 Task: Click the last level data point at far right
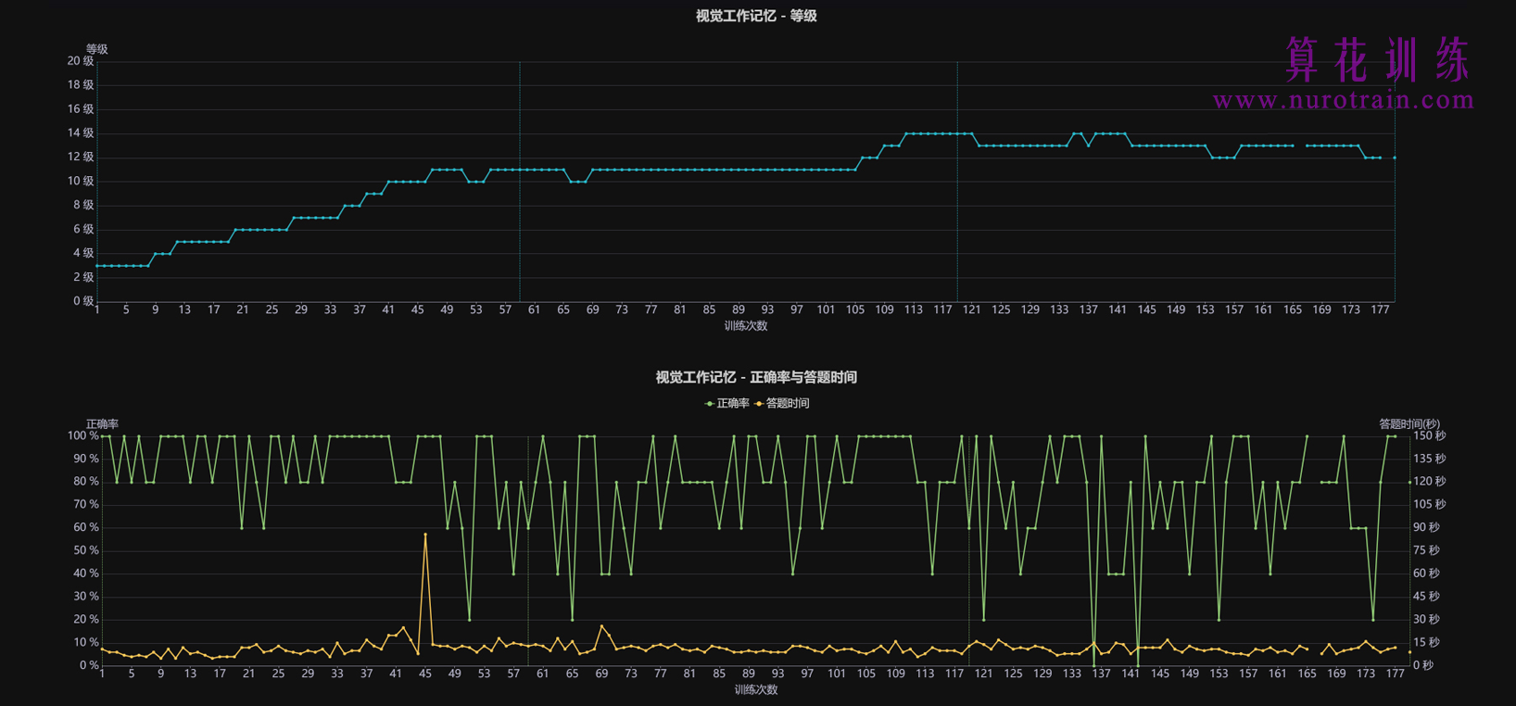coord(1395,158)
